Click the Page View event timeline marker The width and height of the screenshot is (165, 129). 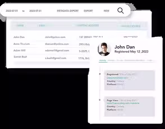point(100,100)
